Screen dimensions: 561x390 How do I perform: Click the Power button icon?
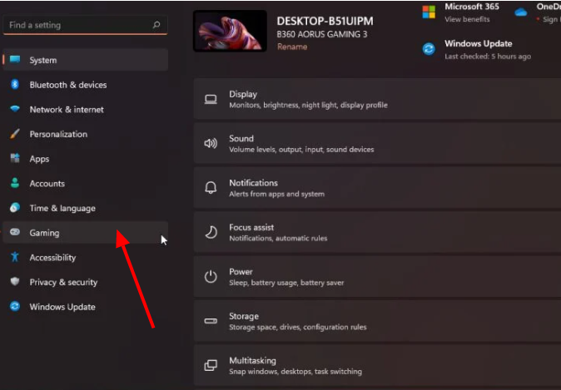tap(211, 277)
